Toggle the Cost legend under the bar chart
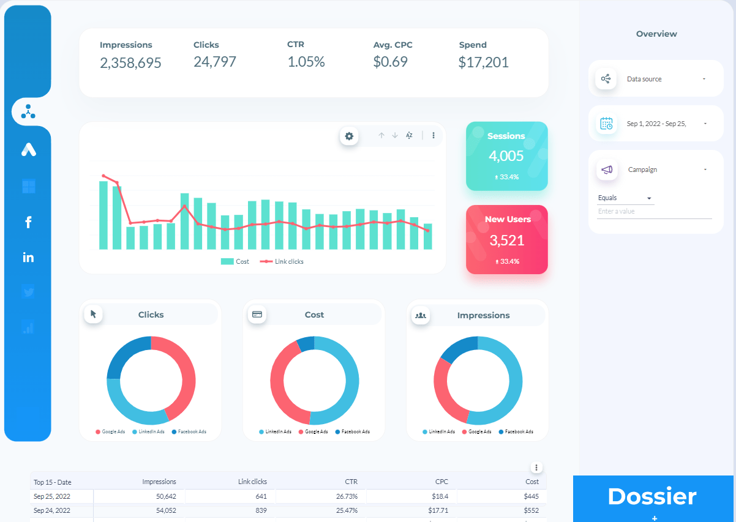This screenshot has height=522, width=736. tap(235, 261)
